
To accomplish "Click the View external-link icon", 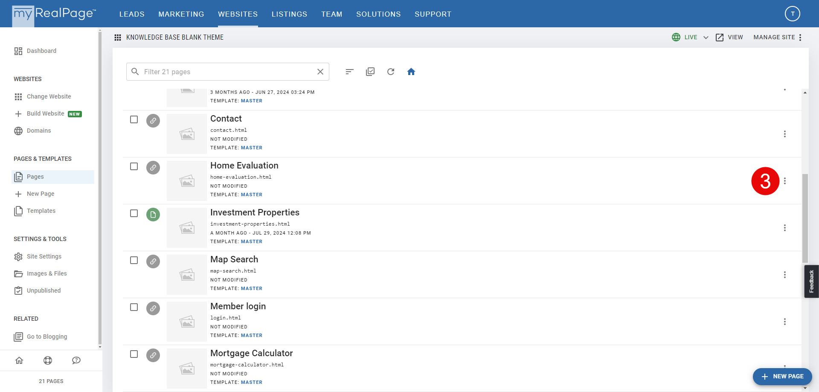I will [x=720, y=37].
